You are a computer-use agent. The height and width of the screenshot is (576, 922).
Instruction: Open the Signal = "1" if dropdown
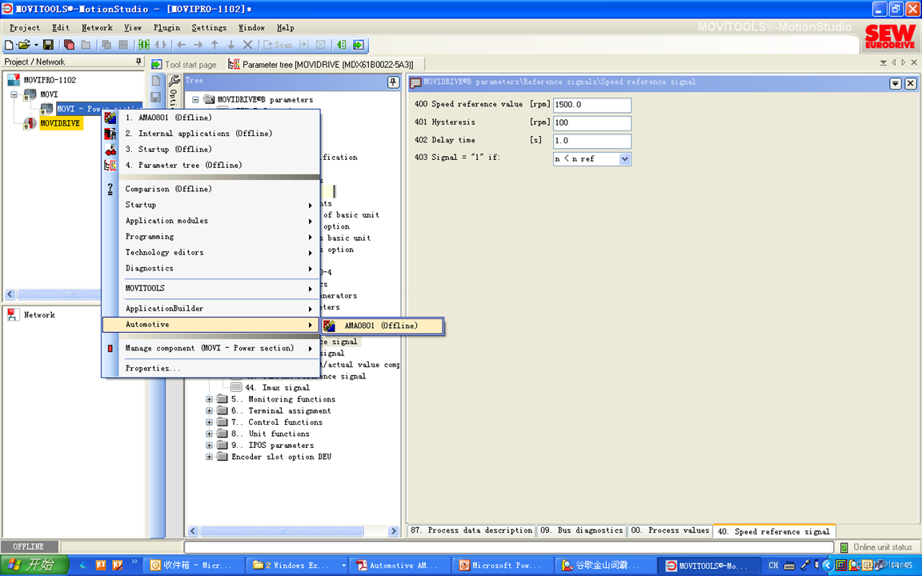click(624, 158)
